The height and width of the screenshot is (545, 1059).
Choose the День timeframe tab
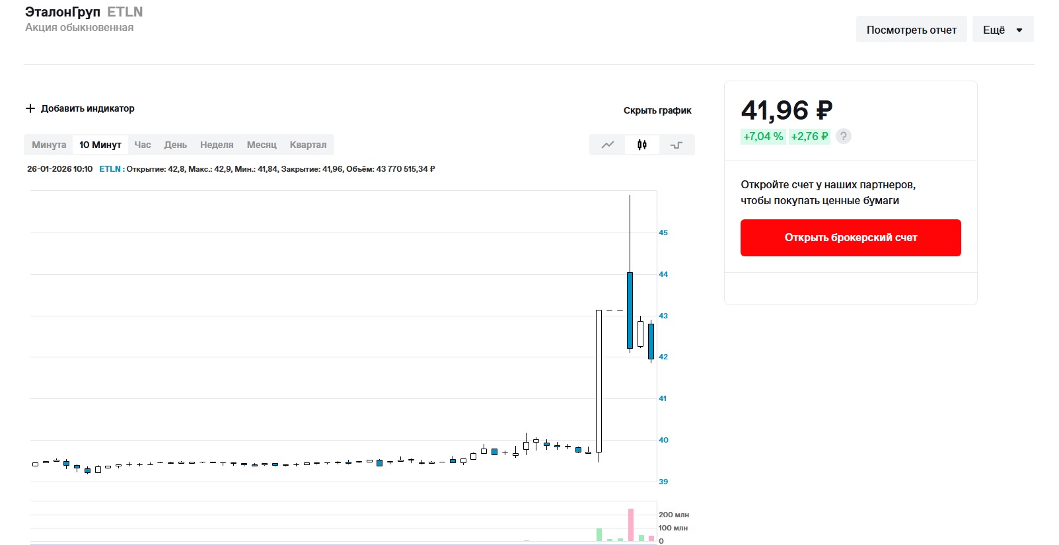(x=175, y=145)
